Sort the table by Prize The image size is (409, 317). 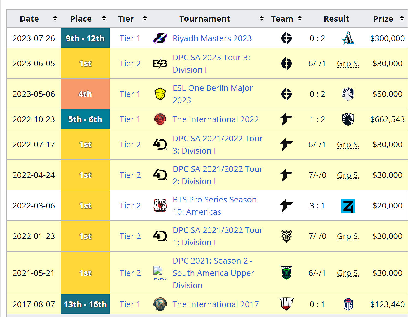(x=402, y=19)
